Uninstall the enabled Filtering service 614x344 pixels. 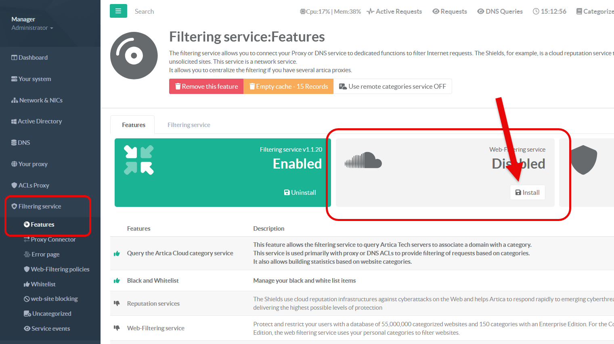(x=300, y=192)
